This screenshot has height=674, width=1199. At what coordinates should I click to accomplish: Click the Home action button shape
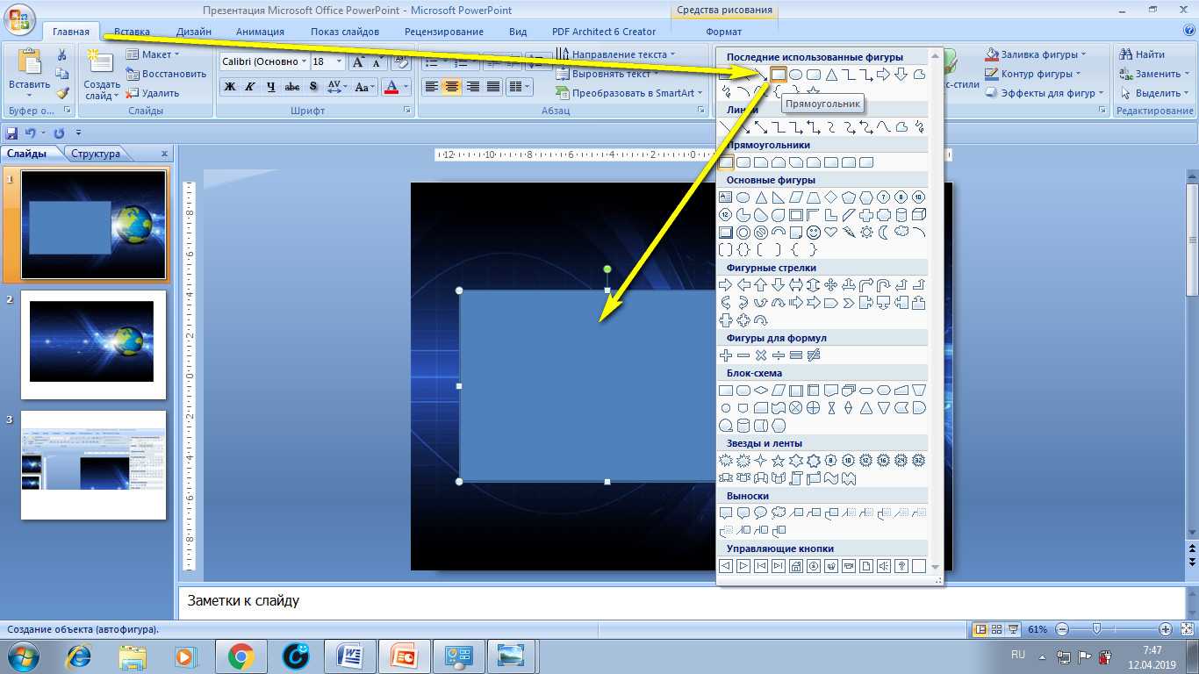click(x=796, y=566)
